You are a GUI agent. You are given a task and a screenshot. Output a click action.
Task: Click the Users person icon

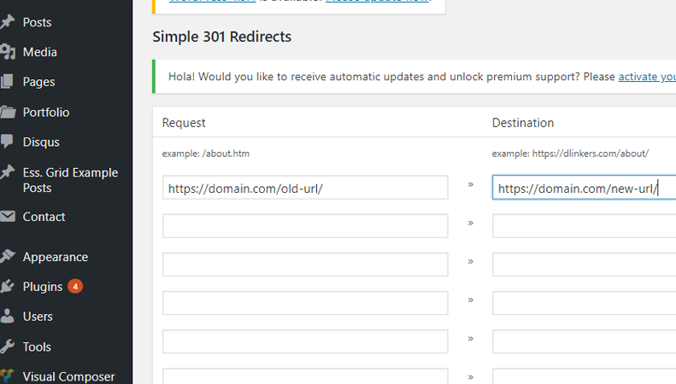tap(8, 317)
